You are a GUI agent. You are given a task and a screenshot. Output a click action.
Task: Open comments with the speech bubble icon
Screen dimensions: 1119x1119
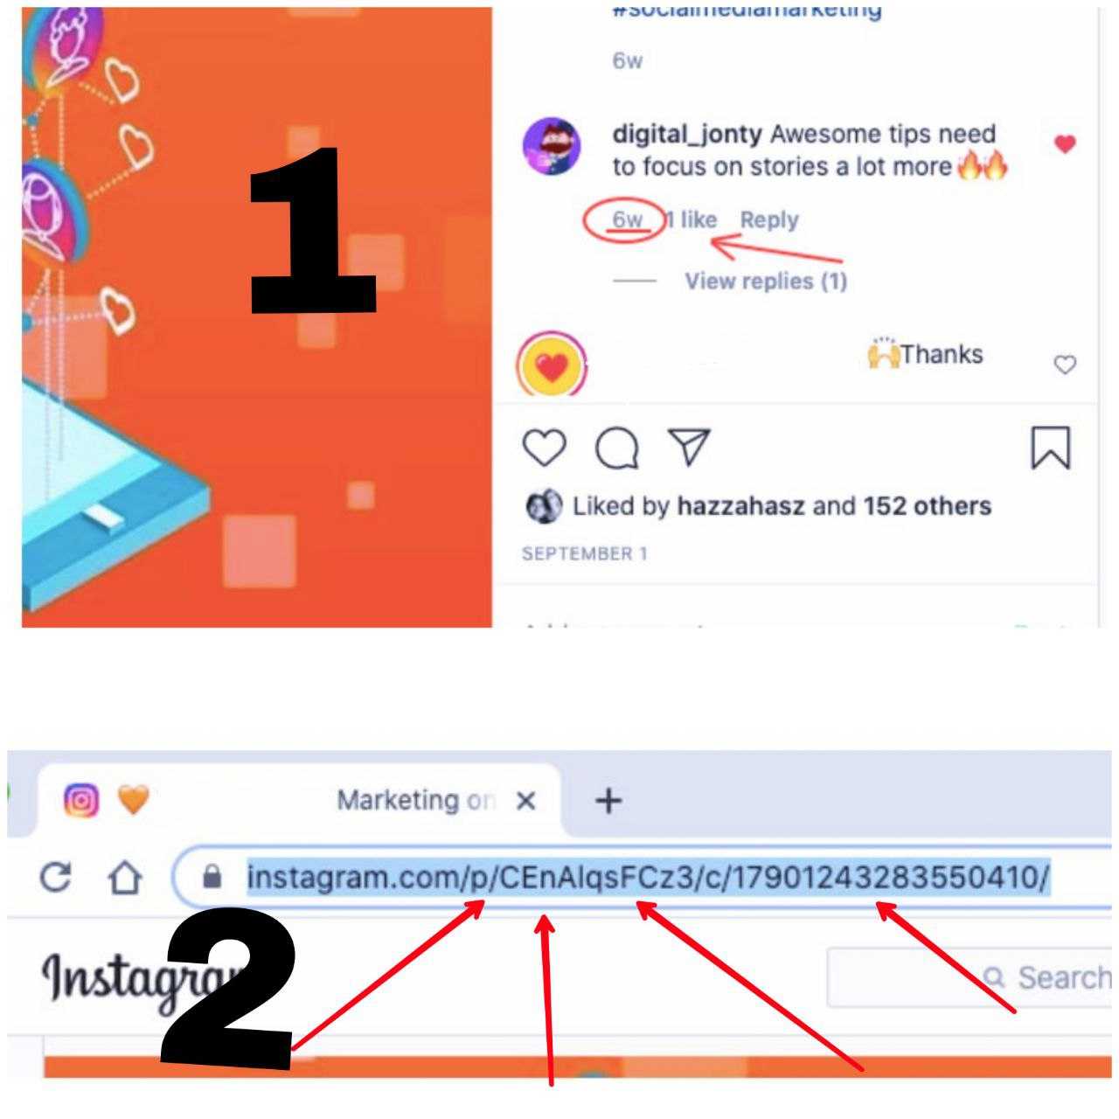pyautogui.click(x=617, y=448)
